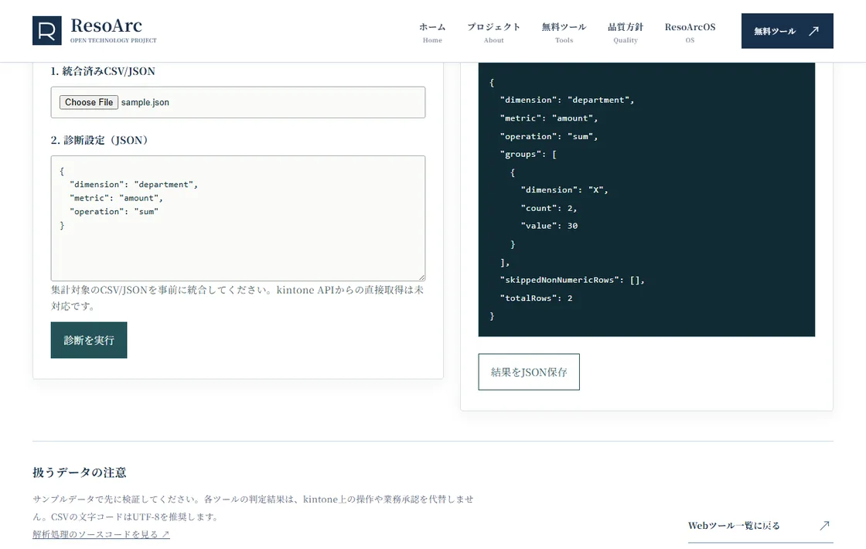This screenshot has width=866, height=549.
Task: Click "dimension": "X" line in result
Action: click(564, 190)
